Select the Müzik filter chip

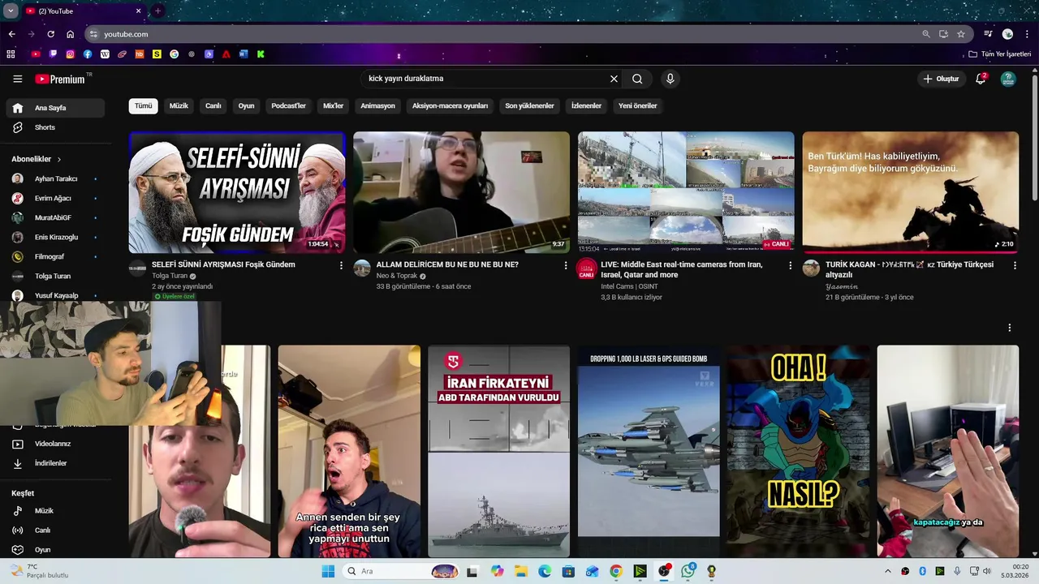(x=179, y=106)
